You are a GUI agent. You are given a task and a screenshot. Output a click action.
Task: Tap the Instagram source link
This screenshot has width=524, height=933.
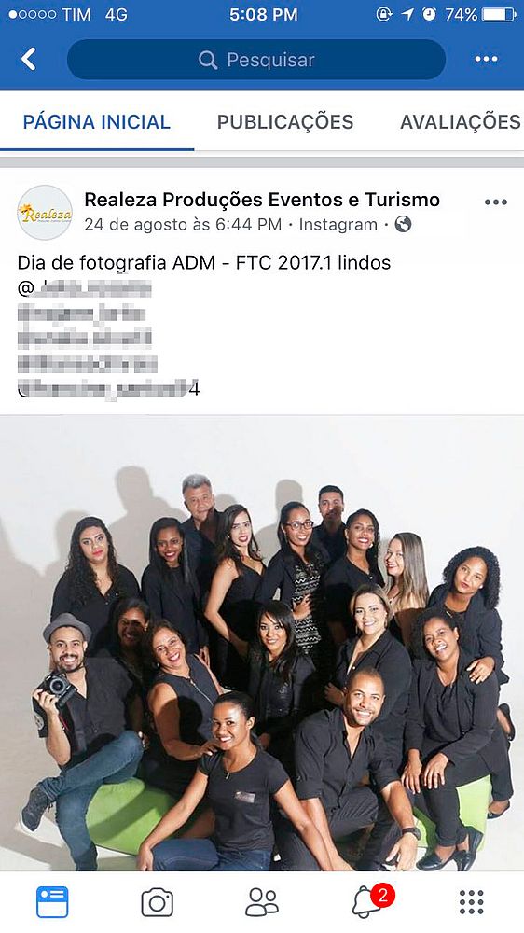[x=338, y=224]
